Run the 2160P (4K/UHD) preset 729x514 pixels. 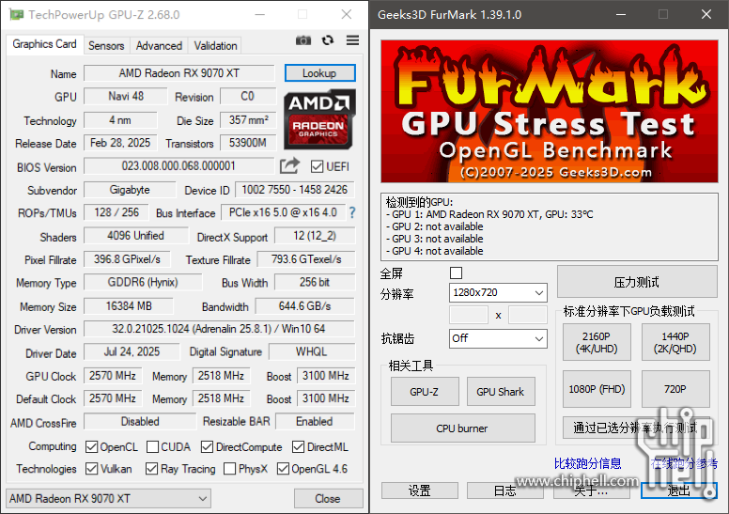(597, 342)
